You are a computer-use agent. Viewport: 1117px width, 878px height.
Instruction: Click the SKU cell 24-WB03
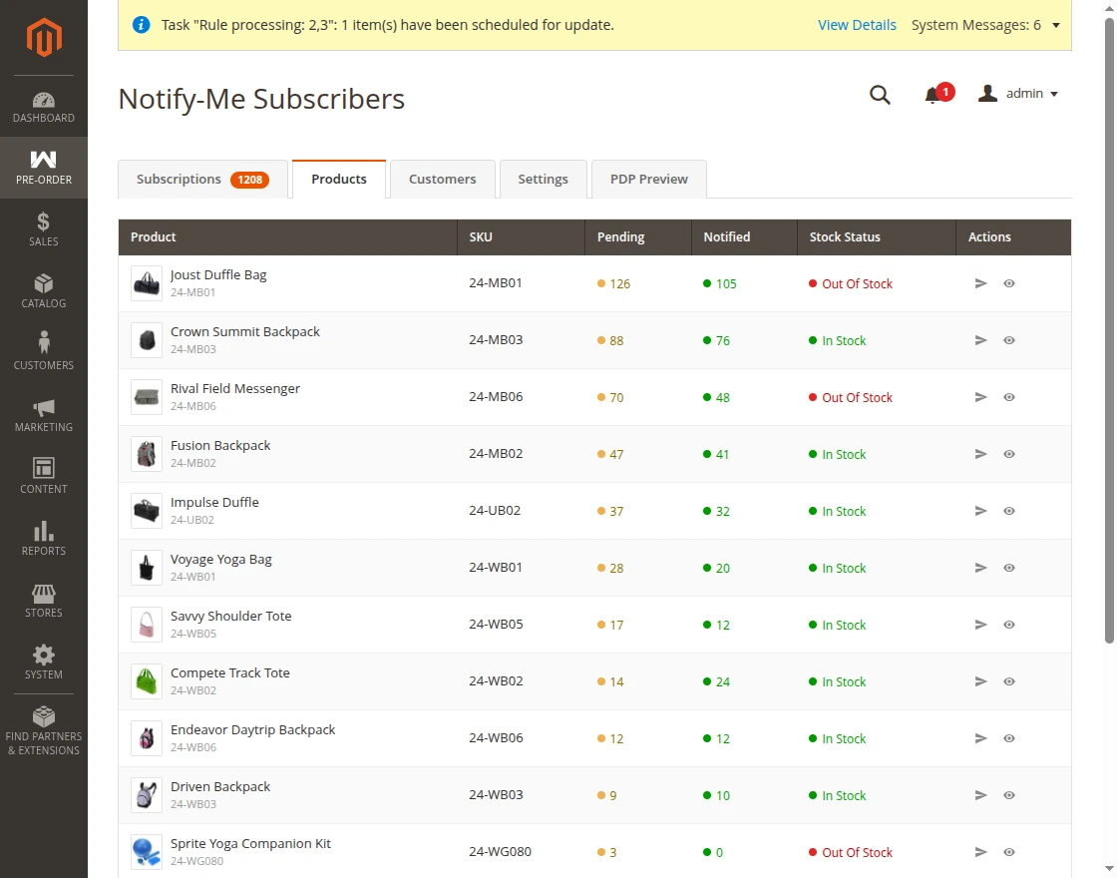(496, 794)
